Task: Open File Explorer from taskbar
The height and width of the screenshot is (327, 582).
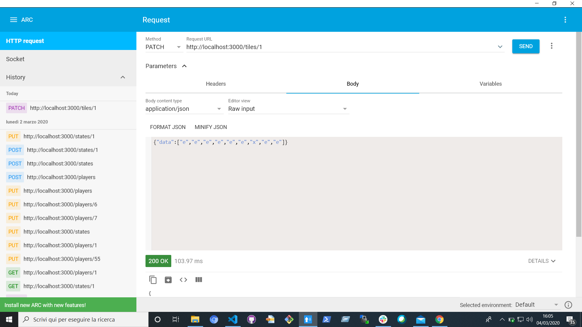Action: click(195, 319)
